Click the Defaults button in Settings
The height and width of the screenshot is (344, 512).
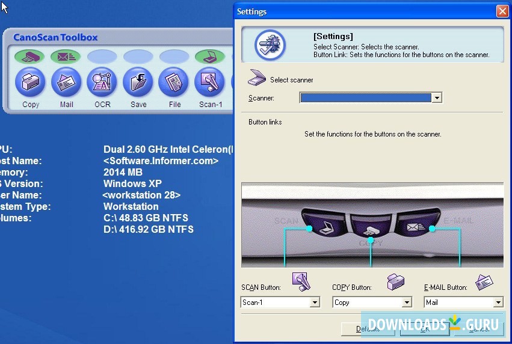click(x=368, y=329)
